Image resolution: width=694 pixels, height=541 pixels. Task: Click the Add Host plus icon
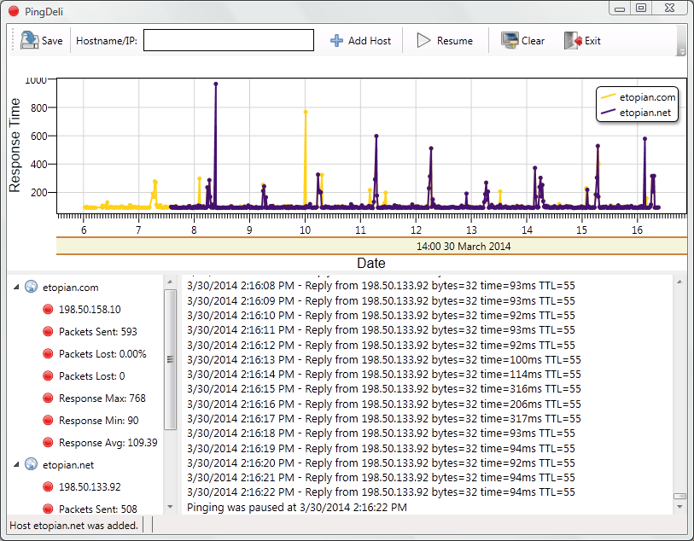pyautogui.click(x=337, y=41)
